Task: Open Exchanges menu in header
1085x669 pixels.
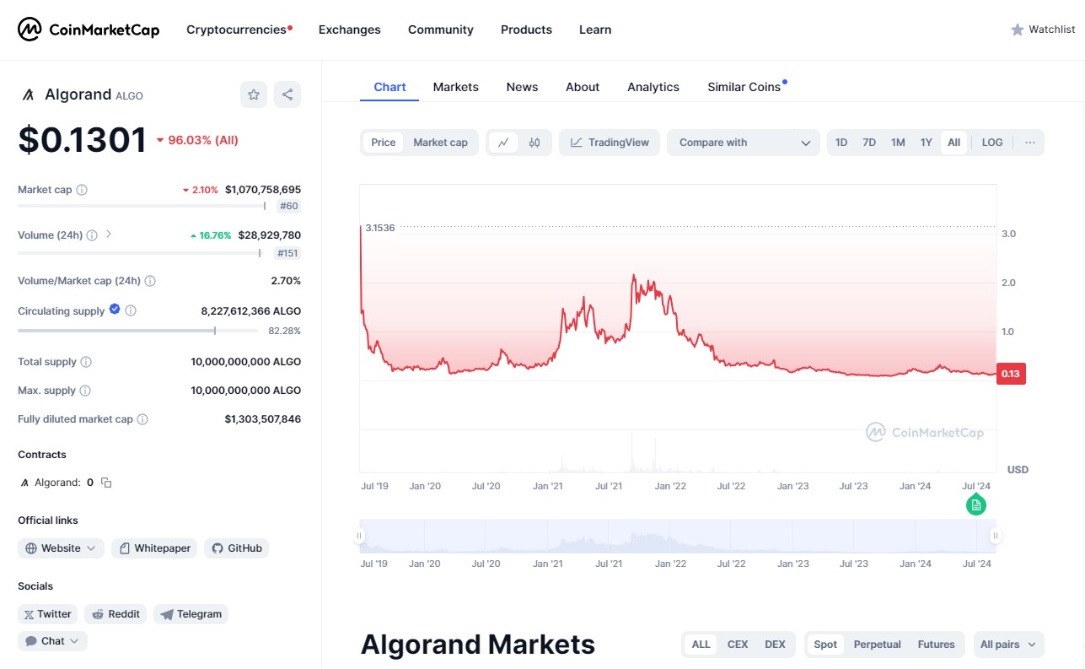Action: pyautogui.click(x=350, y=30)
